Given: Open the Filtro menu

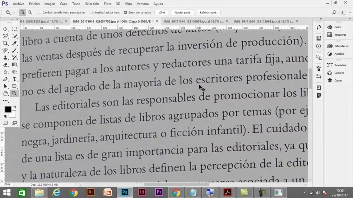Looking at the screenshot, I should tap(108, 4).
